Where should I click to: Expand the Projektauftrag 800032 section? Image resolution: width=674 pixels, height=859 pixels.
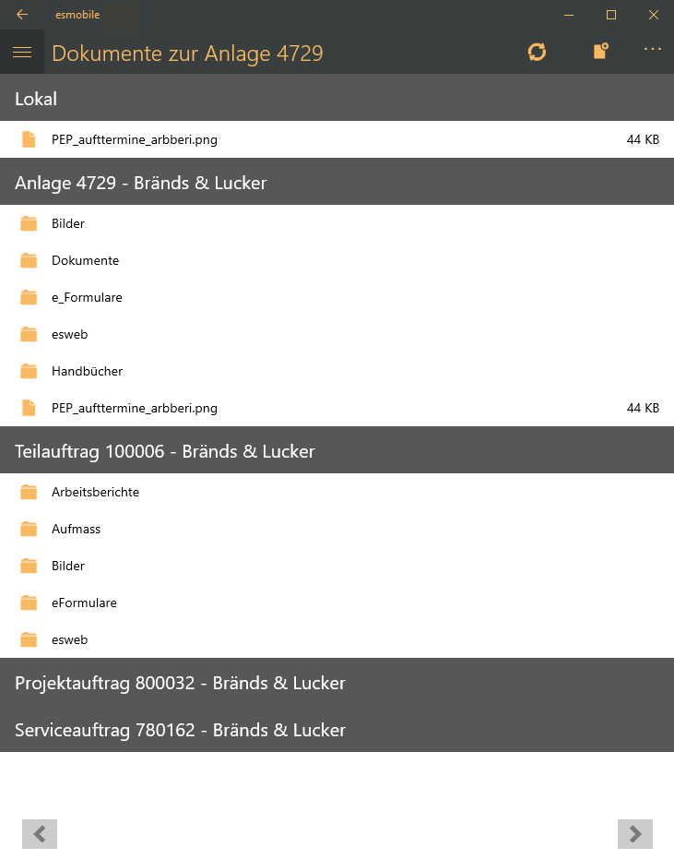(x=337, y=682)
